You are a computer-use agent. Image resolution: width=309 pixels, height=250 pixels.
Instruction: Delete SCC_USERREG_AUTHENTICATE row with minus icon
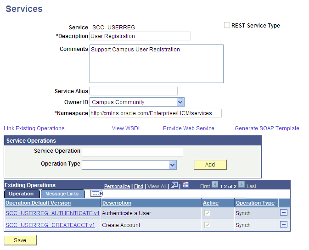tap(284, 212)
